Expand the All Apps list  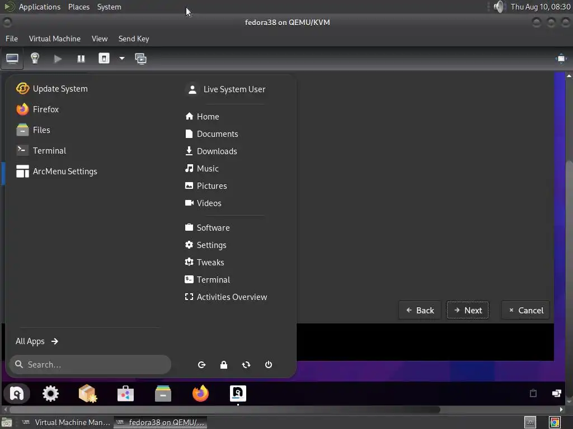tap(37, 341)
